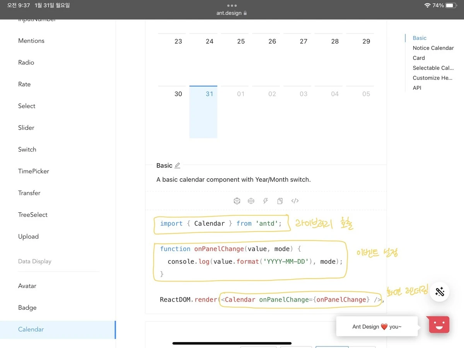
Task: Select next-month date 05
Action: click(x=360, y=112)
